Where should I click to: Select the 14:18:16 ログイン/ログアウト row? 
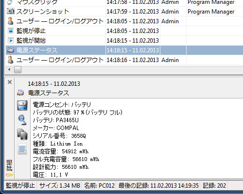(x=124, y=60)
